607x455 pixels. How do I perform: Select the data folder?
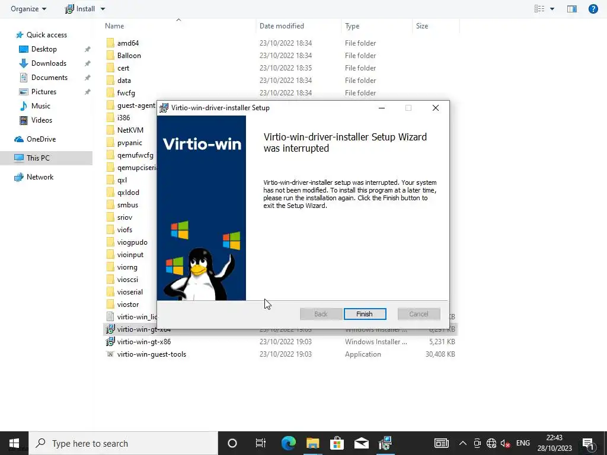(x=124, y=81)
